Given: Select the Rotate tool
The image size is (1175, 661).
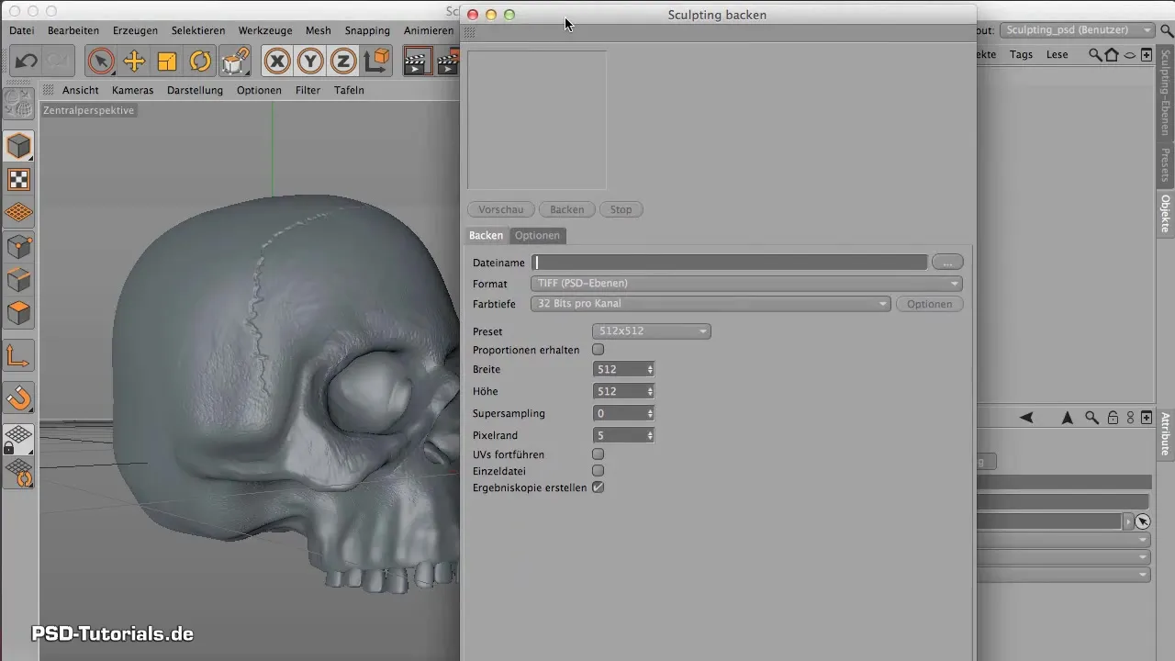Looking at the screenshot, I should [200, 62].
